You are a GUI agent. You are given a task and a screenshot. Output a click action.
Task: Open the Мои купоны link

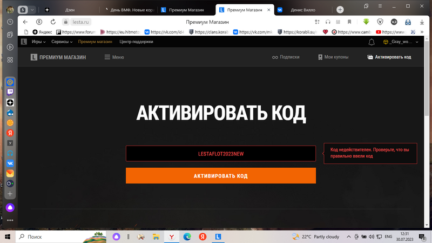coord(333,57)
